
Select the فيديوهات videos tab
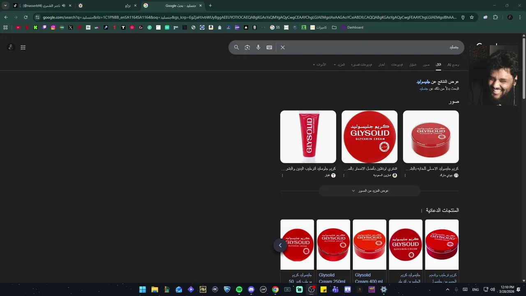[x=397, y=65]
